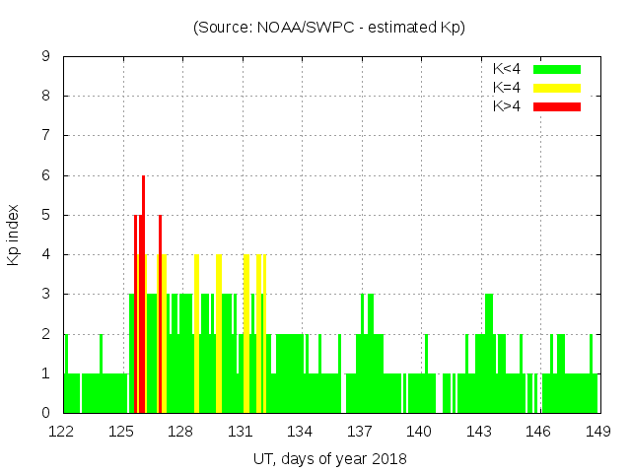Click the "Kp index" vertical axis label
This screenshot has height=473, width=631.
pos(14,236)
